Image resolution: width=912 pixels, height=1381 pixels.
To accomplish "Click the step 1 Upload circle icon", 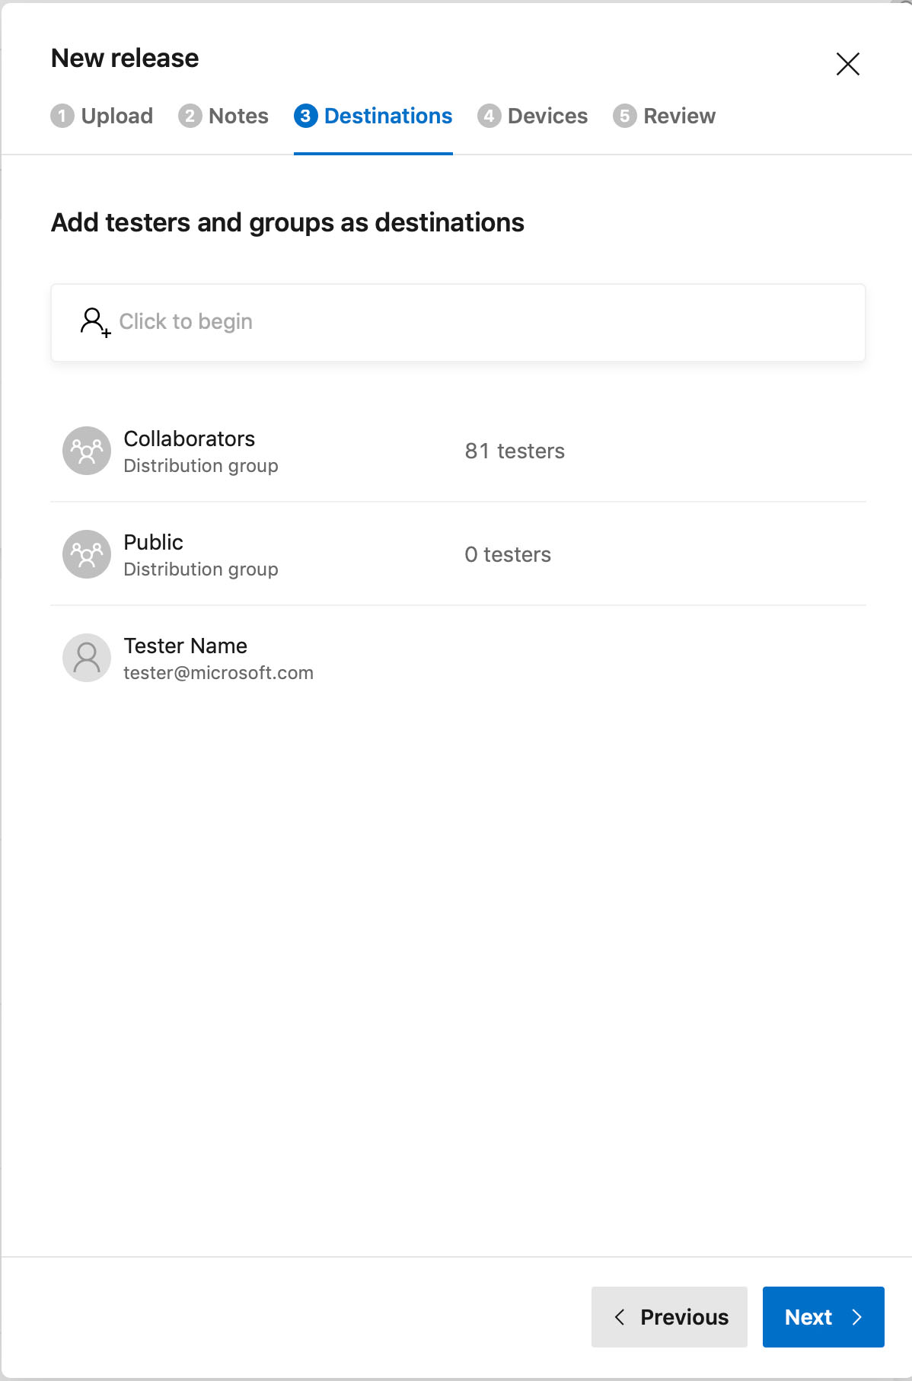I will pos(62,116).
